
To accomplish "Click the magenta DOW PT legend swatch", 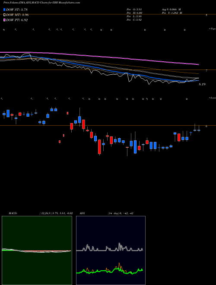I will [x=4, y=20].
